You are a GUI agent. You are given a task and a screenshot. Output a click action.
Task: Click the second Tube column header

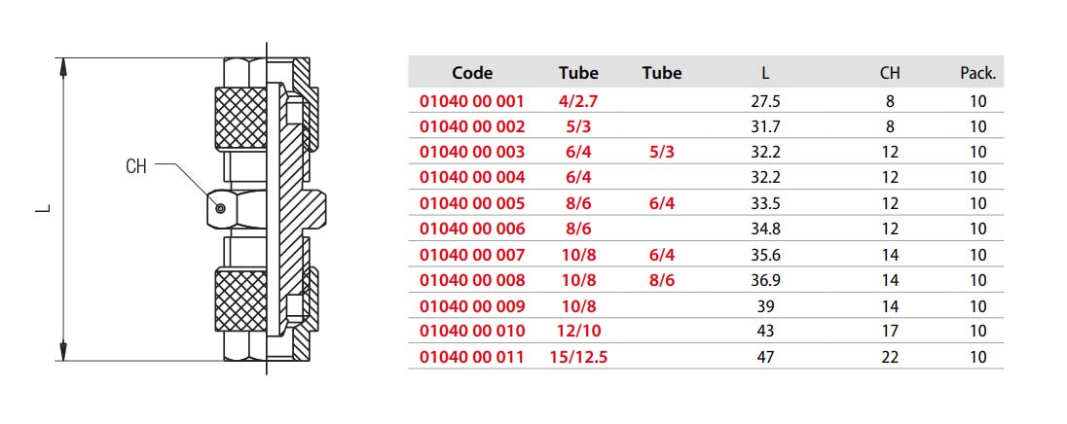661,73
